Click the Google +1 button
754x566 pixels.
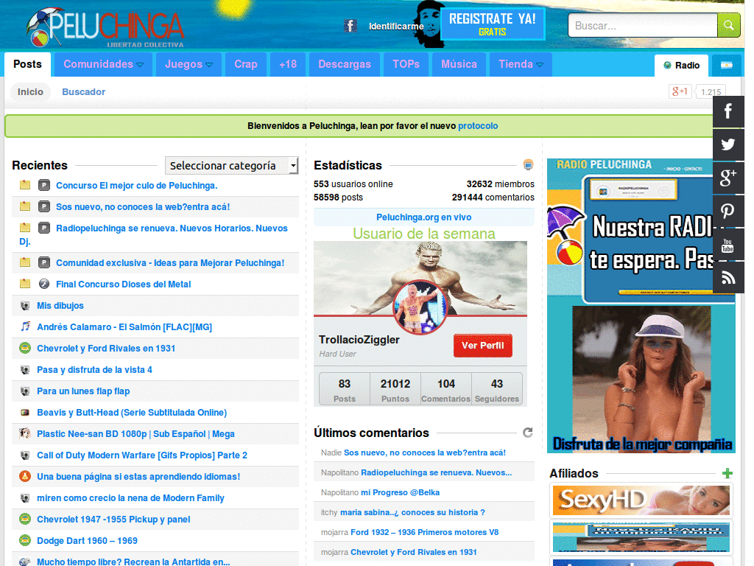tap(680, 91)
